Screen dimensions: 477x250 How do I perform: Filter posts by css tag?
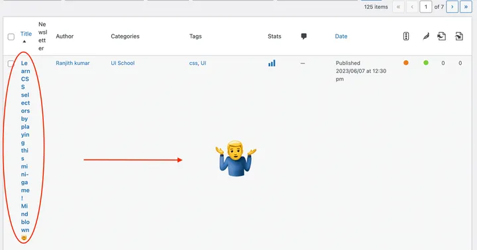[193, 63]
